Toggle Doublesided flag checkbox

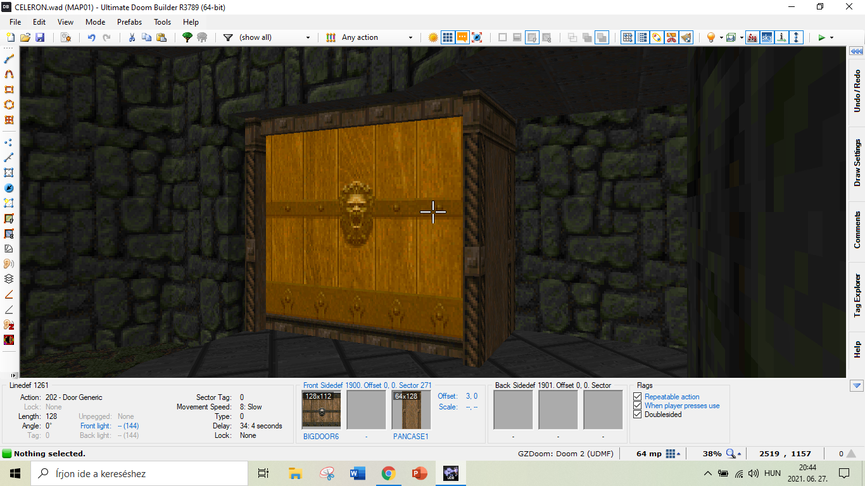tap(638, 414)
